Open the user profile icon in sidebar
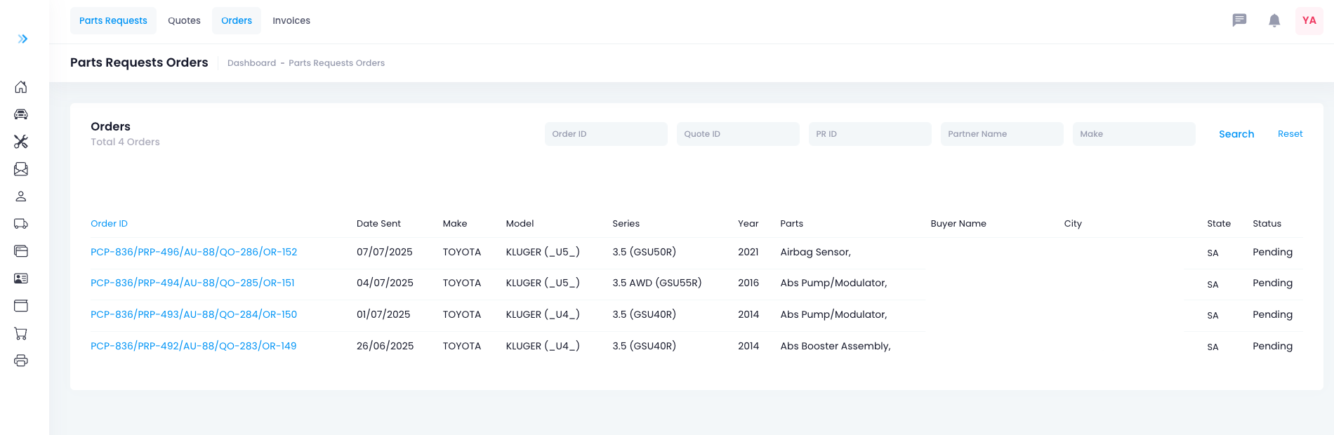This screenshot has height=435, width=1334. coord(21,196)
